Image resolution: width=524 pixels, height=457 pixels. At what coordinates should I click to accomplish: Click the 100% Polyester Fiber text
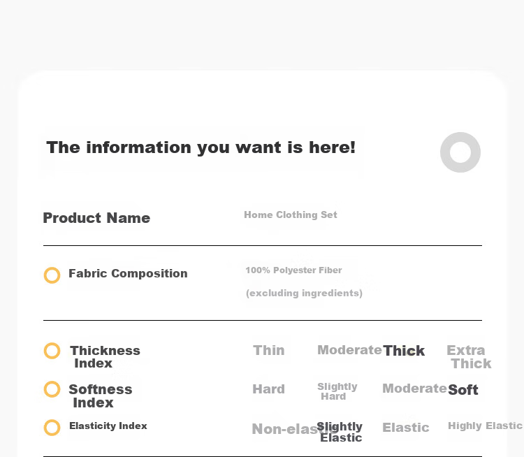[293, 270]
